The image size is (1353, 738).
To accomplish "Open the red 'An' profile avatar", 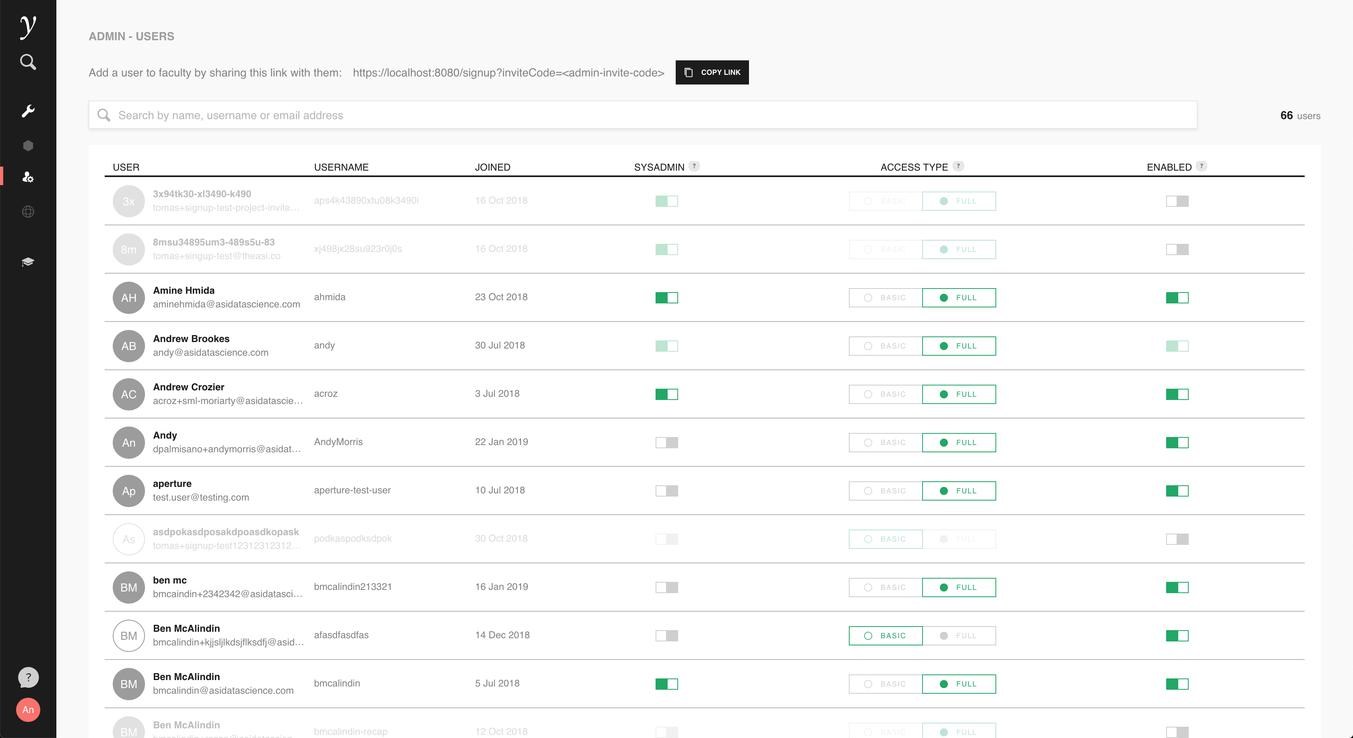I will point(28,710).
